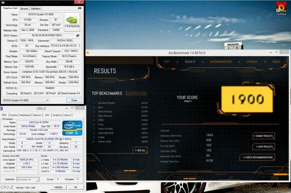Open the FurMark desktop shortcut icon
Image resolution: width=291 pixels, height=193 pixels.
[281, 9]
